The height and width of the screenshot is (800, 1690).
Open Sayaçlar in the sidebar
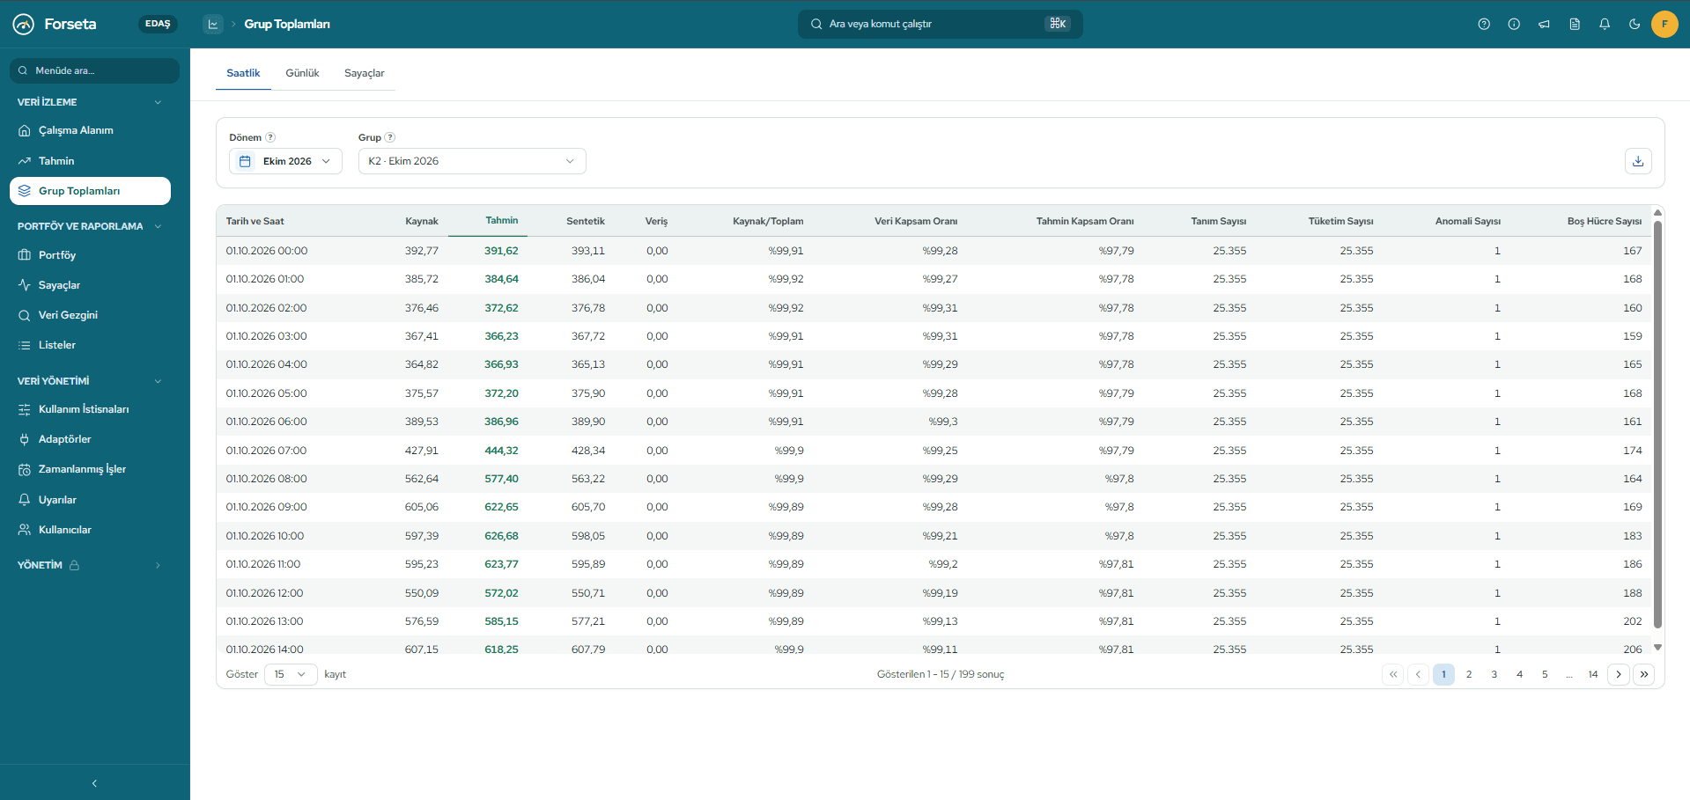pyautogui.click(x=90, y=285)
